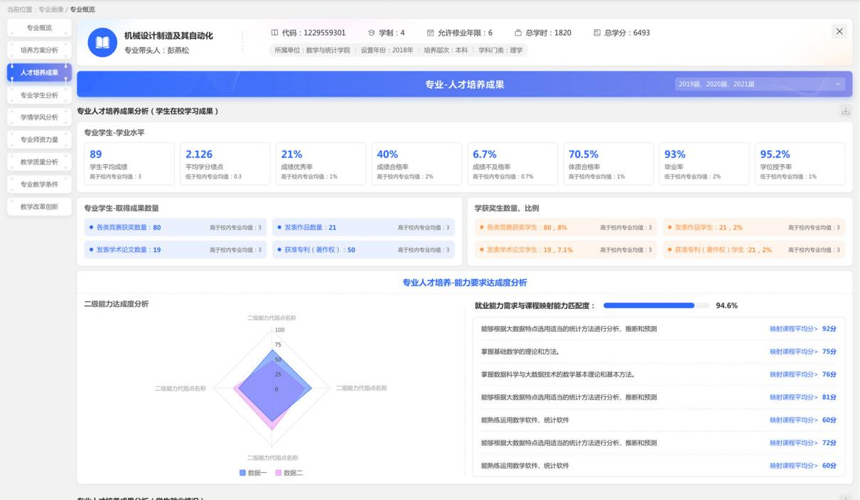The image size is (860, 500).
Task: Click the icon before 学制
Action: click(371, 33)
